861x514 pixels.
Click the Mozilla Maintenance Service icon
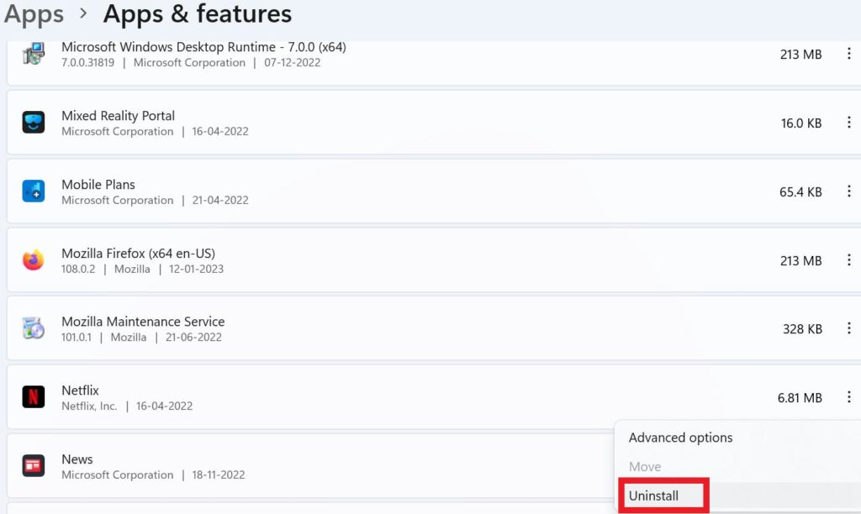point(34,328)
